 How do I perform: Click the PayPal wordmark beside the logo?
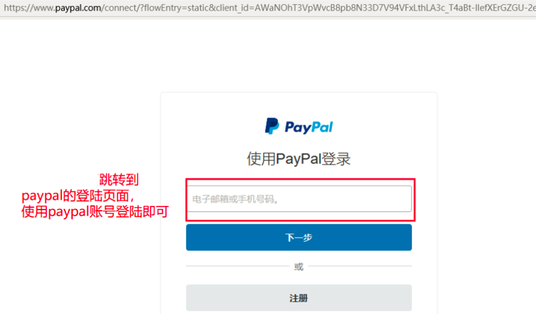(x=309, y=127)
